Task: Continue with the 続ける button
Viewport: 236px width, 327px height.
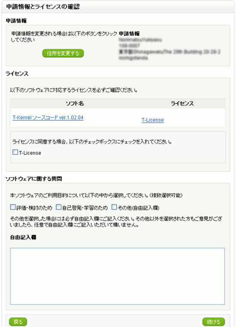Action: pos(214,322)
